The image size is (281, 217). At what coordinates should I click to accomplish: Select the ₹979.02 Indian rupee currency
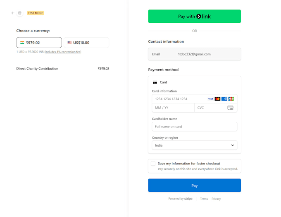point(39,43)
